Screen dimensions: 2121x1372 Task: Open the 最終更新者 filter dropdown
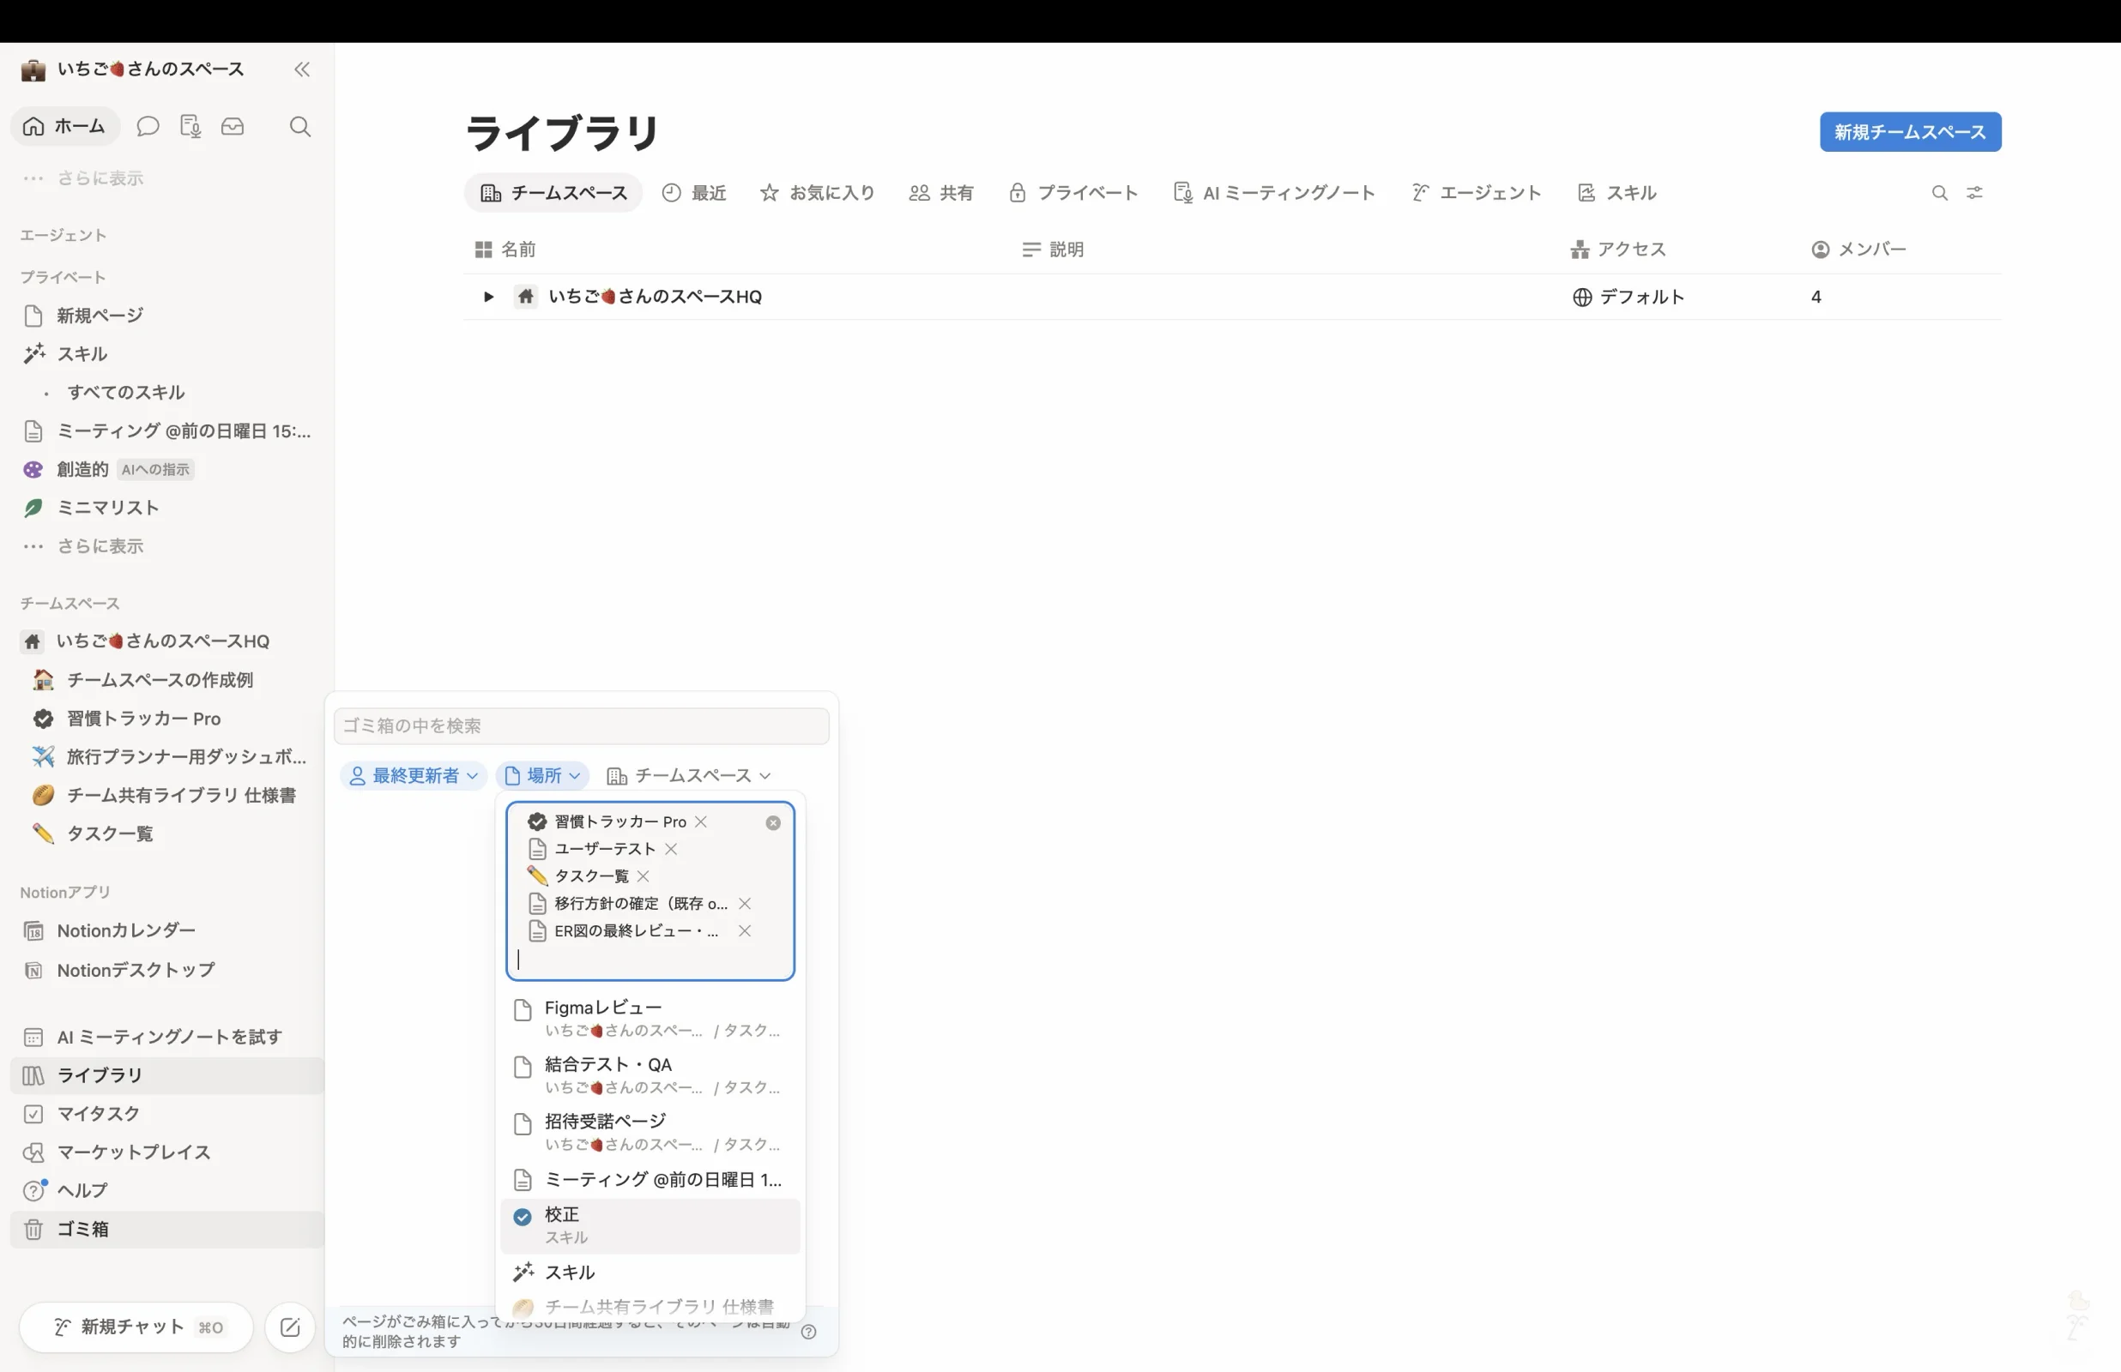click(414, 776)
